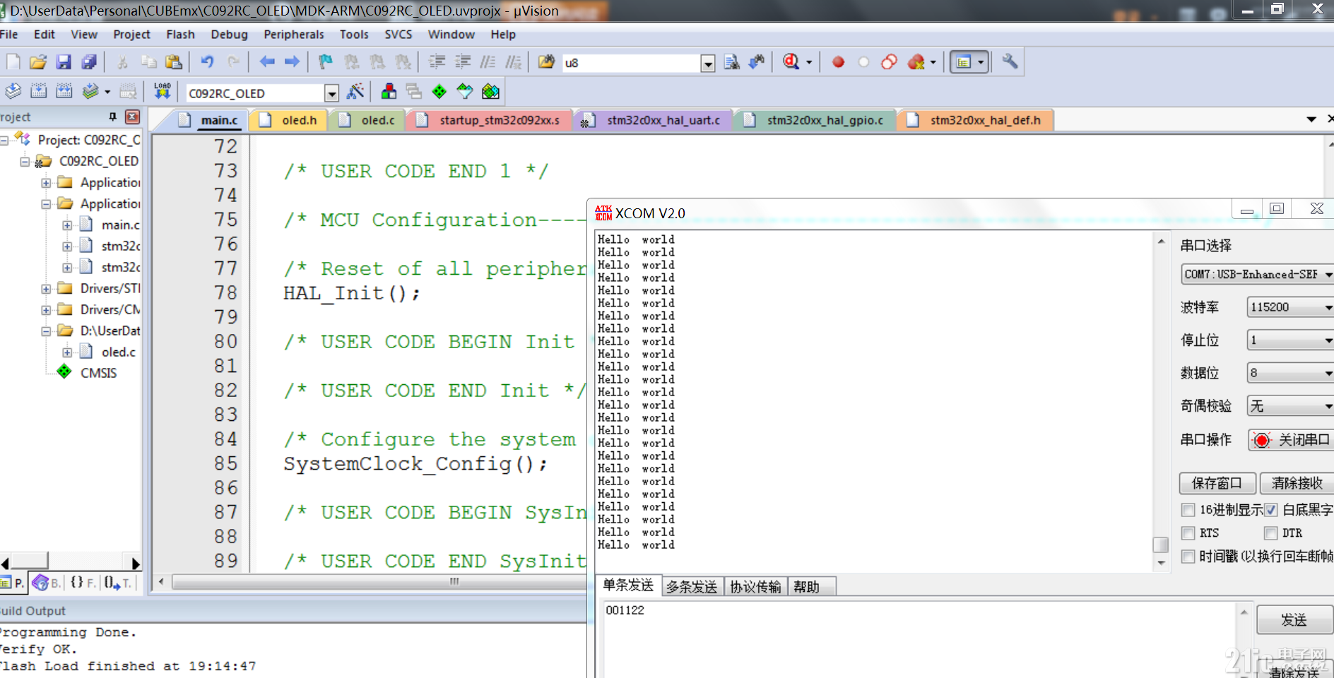Click the 保存窗口 button
The image size is (1334, 678).
click(x=1217, y=483)
